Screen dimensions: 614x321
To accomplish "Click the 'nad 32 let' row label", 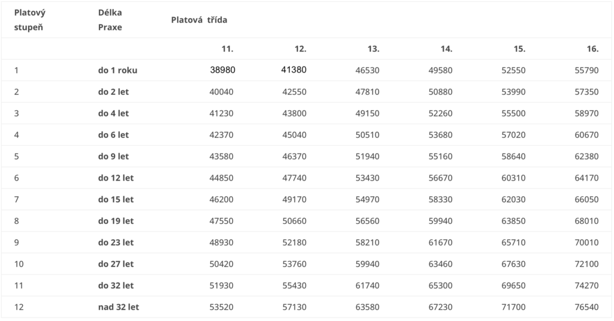I will click(x=119, y=307).
